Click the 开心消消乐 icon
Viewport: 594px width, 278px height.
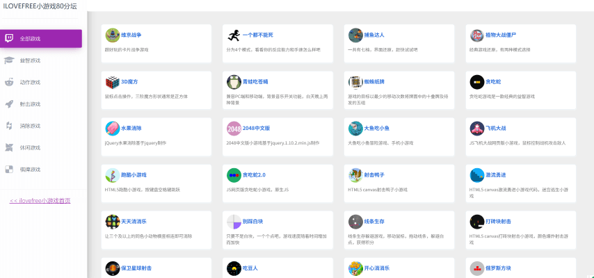355,268
